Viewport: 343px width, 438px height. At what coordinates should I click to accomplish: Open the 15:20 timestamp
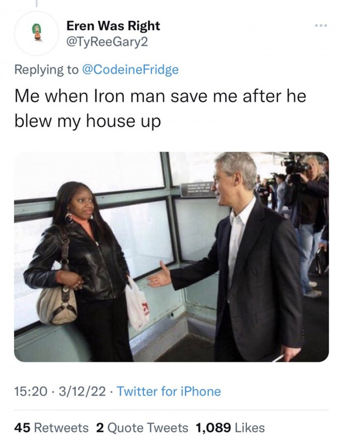coord(31,391)
